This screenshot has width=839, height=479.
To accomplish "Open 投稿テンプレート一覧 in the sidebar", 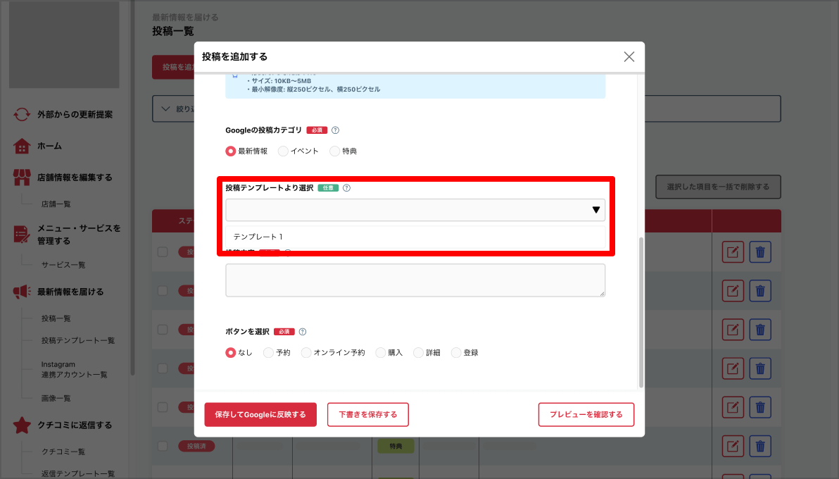I will click(x=77, y=341).
